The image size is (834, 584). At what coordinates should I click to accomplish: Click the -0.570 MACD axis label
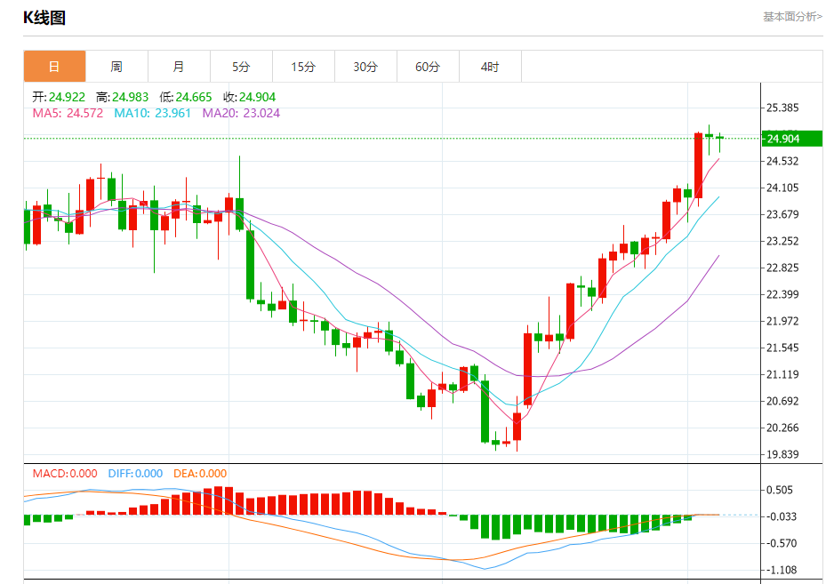tap(781, 543)
